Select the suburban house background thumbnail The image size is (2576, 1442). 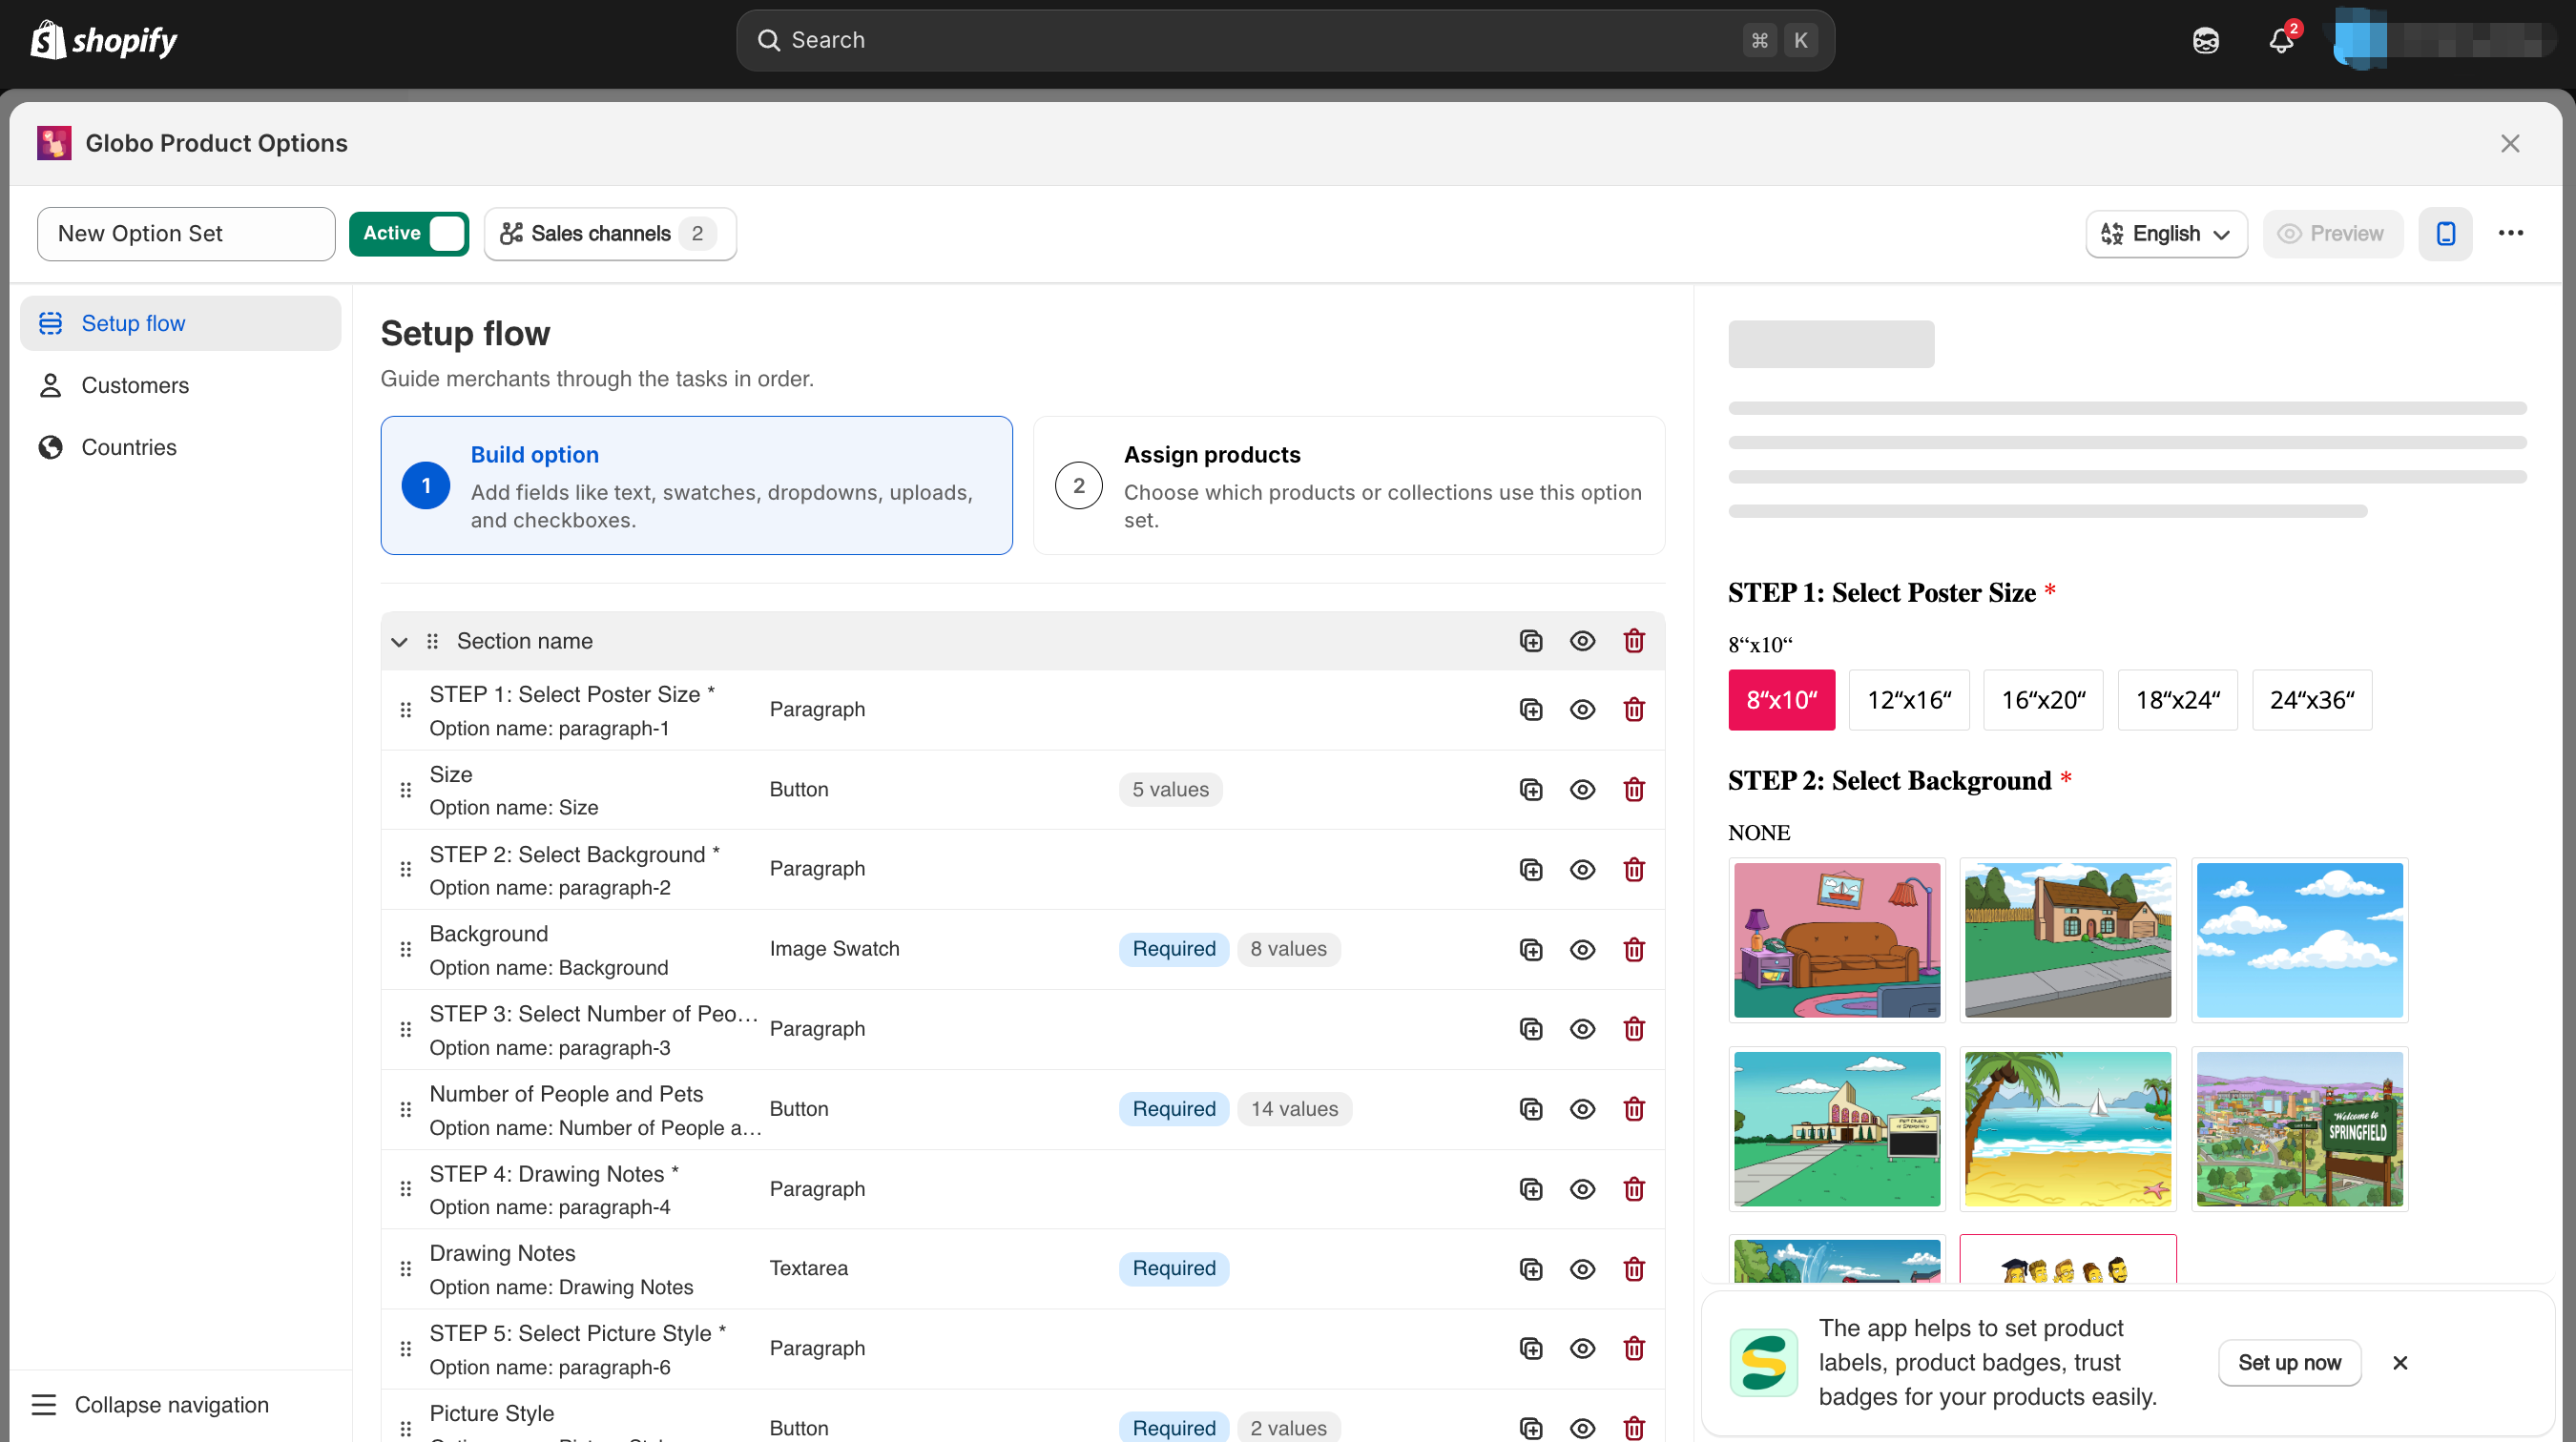[x=2067, y=940]
